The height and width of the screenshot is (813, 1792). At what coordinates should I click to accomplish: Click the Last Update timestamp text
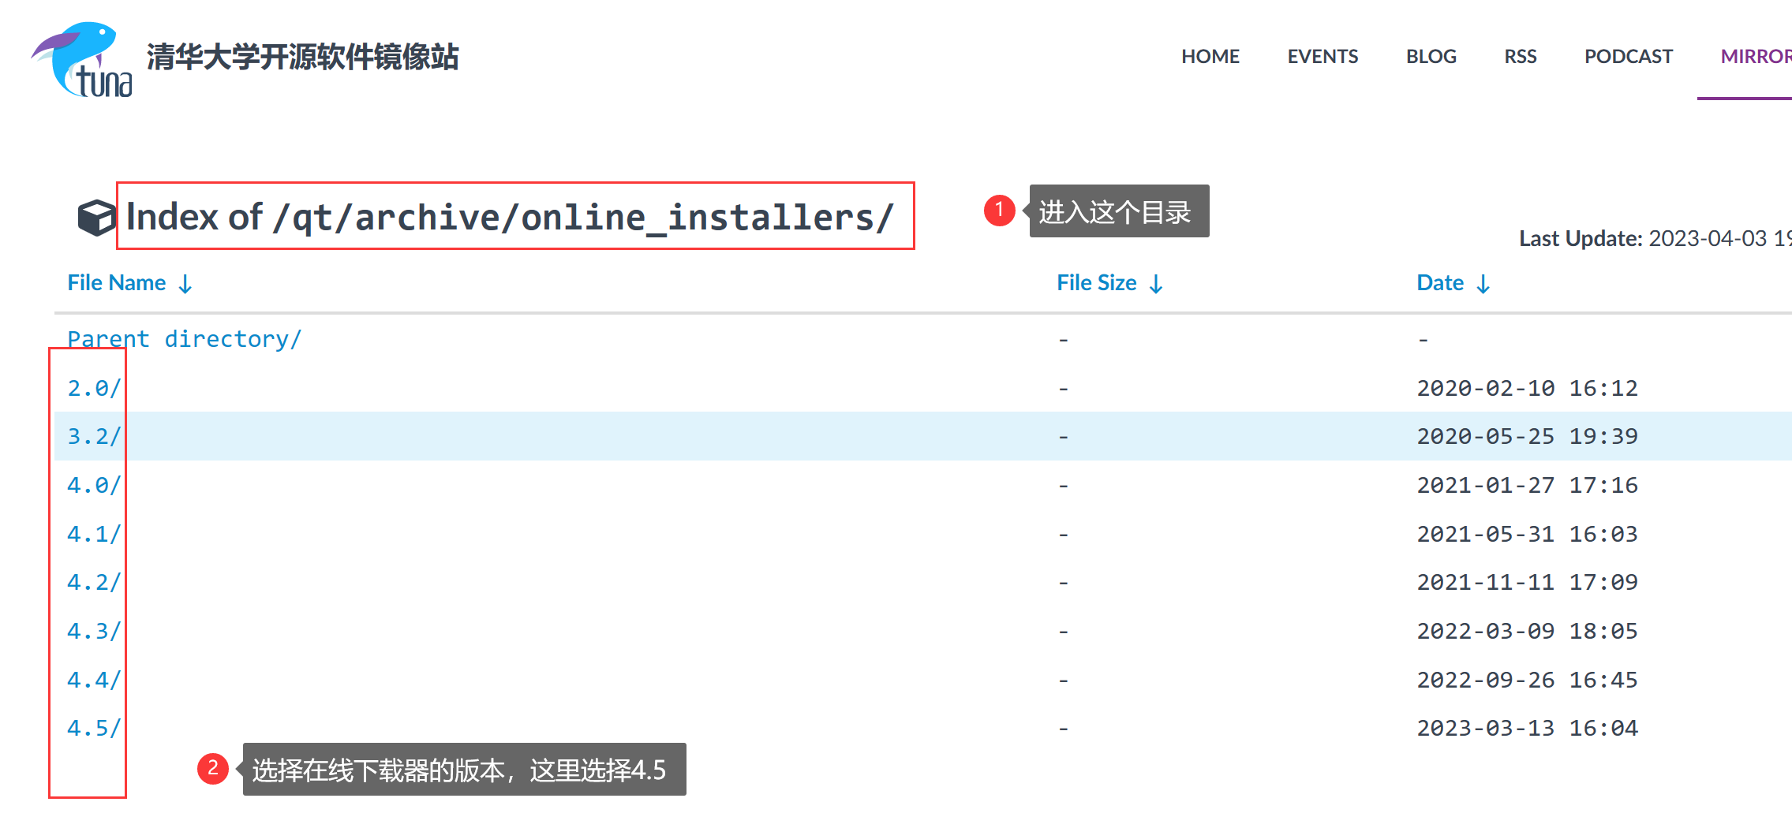[1655, 238]
